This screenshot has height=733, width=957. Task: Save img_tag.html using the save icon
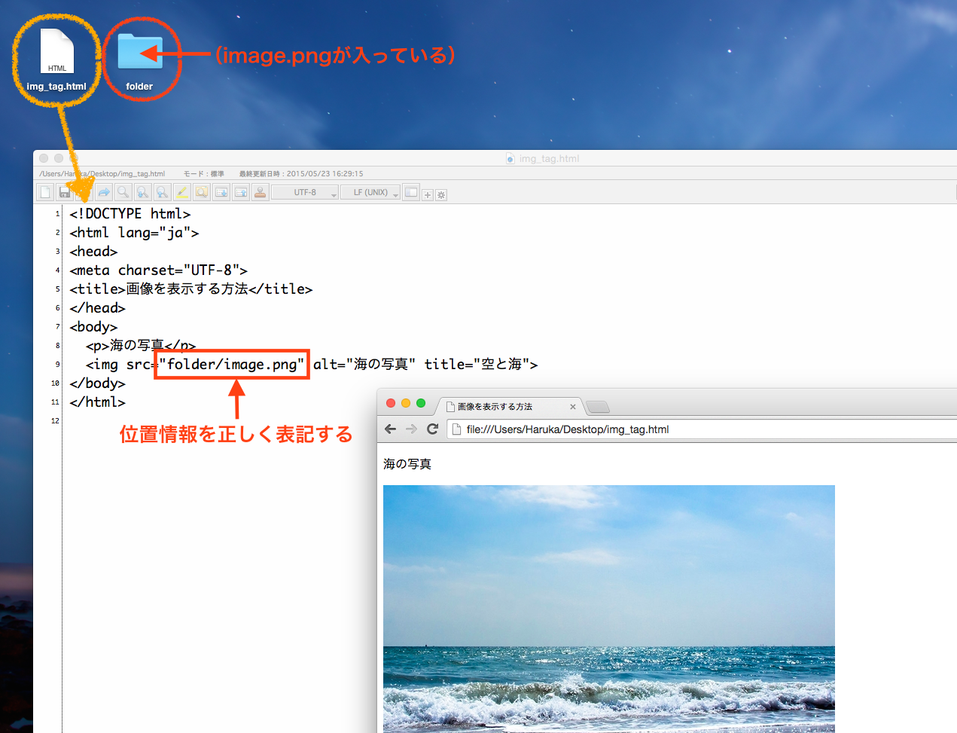[x=65, y=192]
